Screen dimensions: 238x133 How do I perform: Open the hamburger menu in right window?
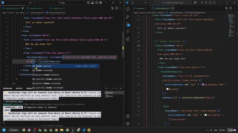pyautogui.click(x=132, y=3)
